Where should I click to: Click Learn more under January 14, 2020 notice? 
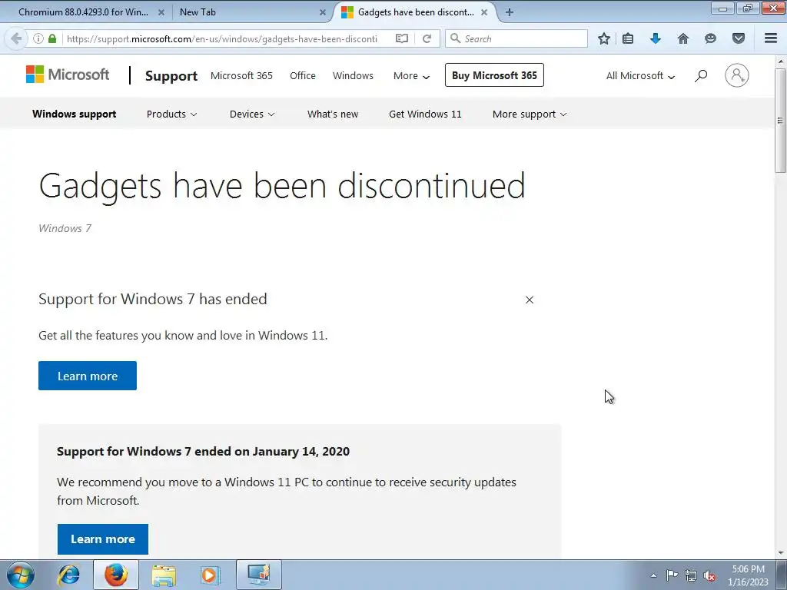103,539
